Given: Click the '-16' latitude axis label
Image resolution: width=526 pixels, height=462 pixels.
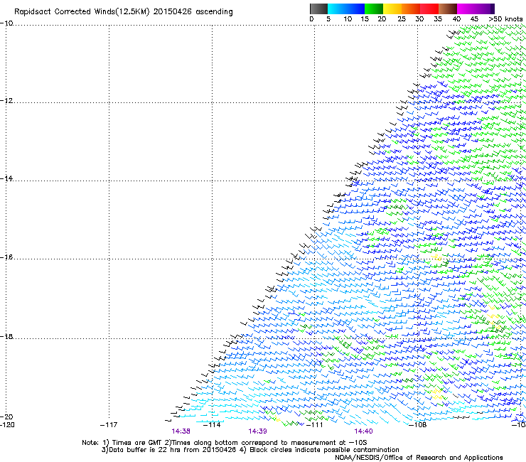Looking at the screenshot, I should click(x=6, y=257).
